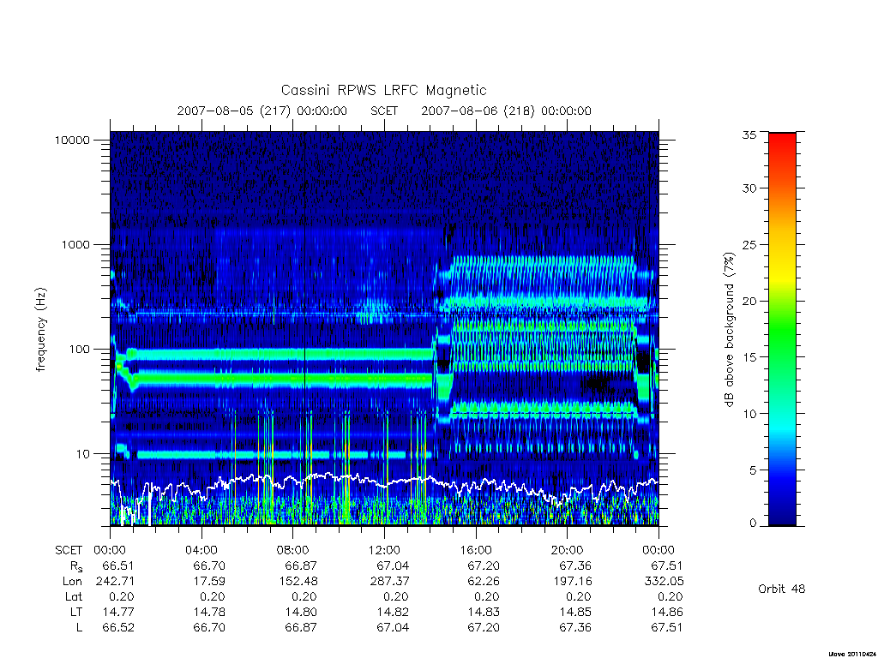Click the version stamp "Uiowa 20110424"
878x658 pixels.
coord(851,654)
